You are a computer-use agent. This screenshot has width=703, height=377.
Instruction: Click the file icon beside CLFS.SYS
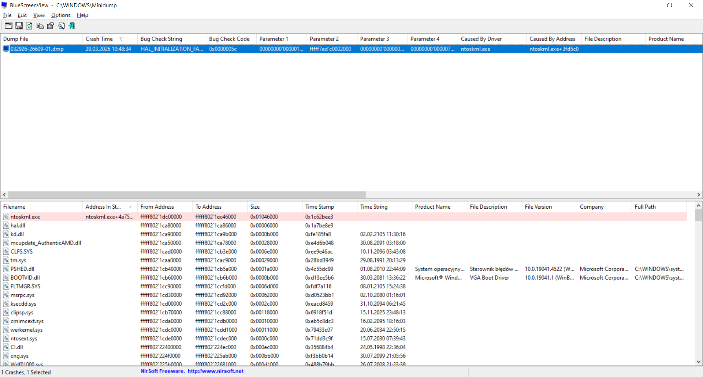(6, 251)
